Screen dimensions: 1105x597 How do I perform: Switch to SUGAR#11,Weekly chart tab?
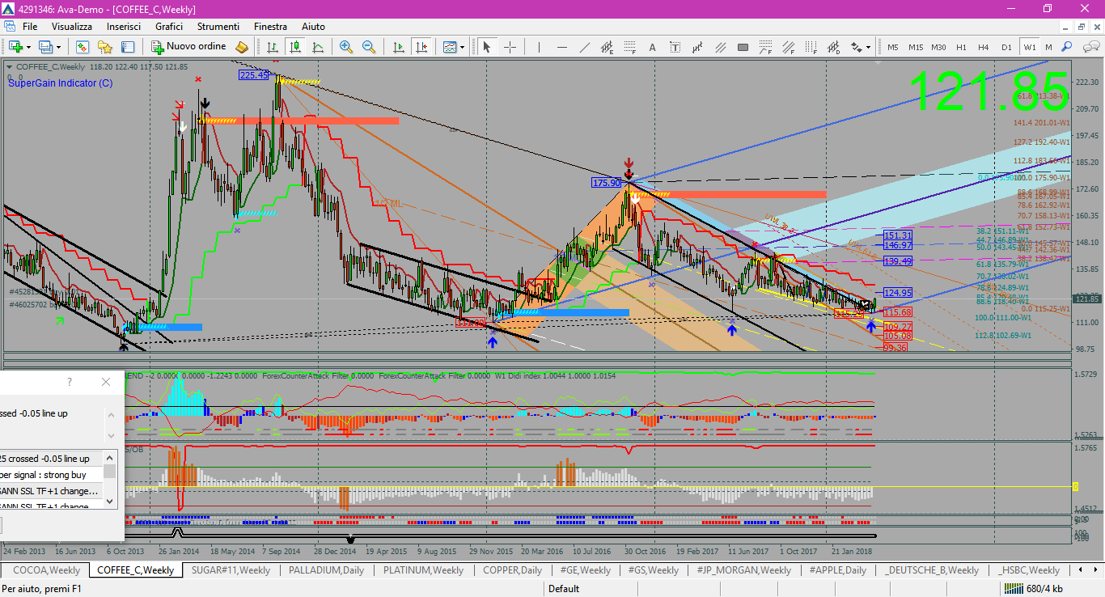coord(231,570)
